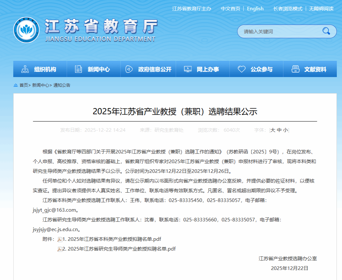Go to 通知公告 in breadcrumb

(x=62, y=85)
